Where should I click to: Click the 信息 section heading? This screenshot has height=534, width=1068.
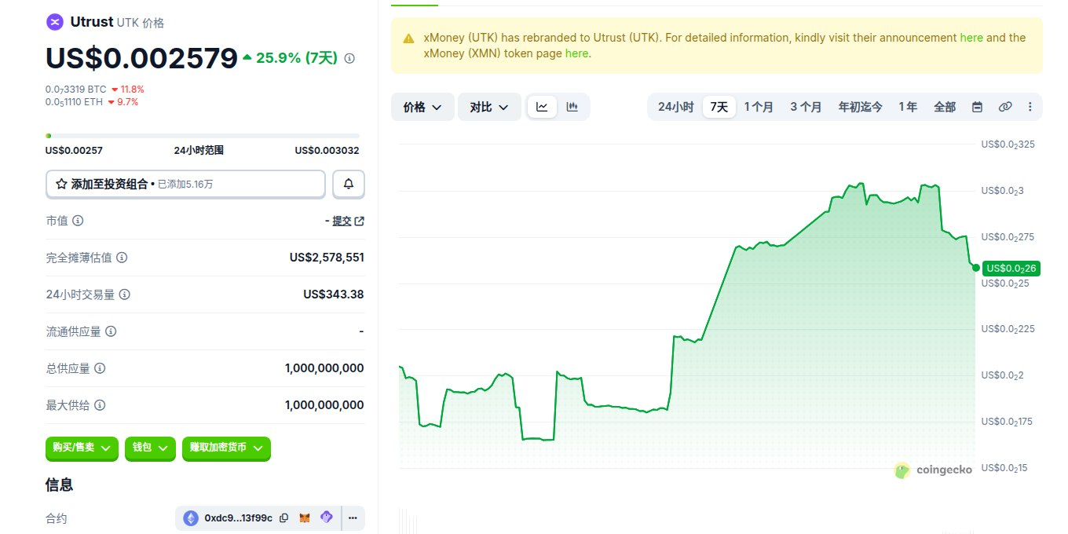[60, 485]
